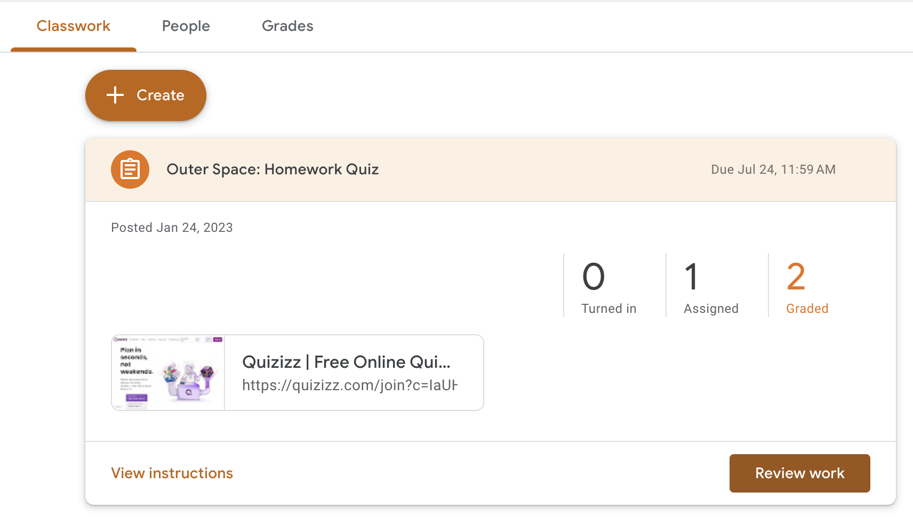Click the Turned in label
Screen dimensions: 913x524
tap(609, 309)
